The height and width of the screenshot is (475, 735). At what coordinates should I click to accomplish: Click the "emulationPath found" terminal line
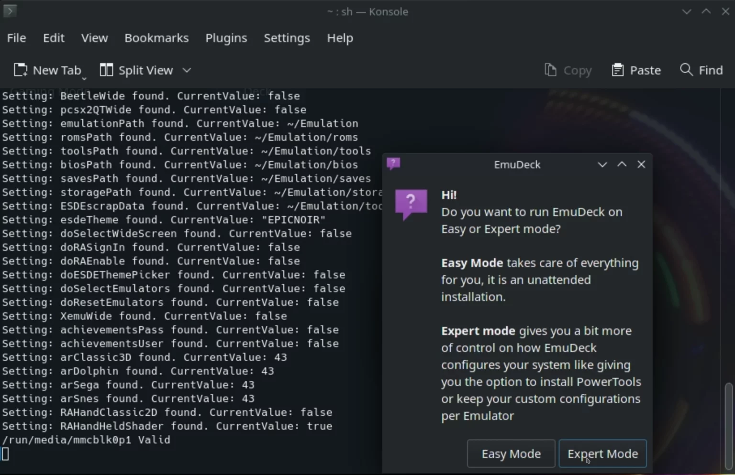[x=180, y=123]
